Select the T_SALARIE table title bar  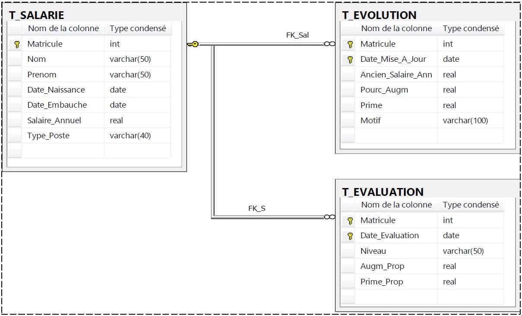pyautogui.click(x=37, y=15)
